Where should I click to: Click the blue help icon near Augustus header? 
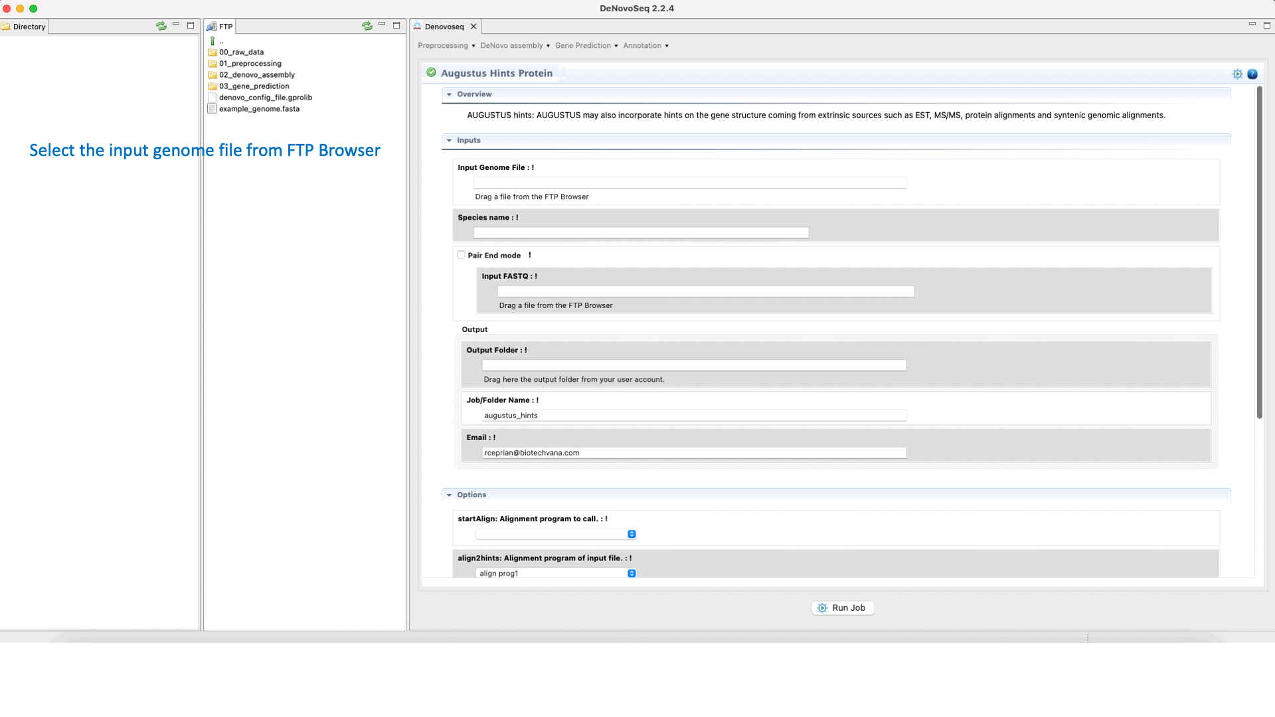click(x=1252, y=74)
